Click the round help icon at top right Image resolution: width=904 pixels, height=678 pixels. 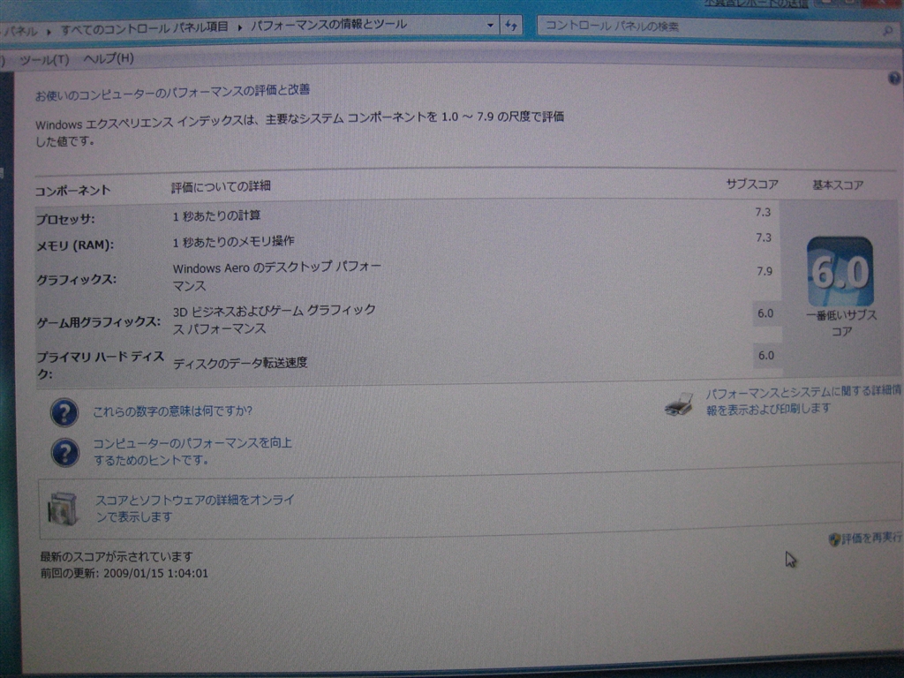click(x=894, y=79)
